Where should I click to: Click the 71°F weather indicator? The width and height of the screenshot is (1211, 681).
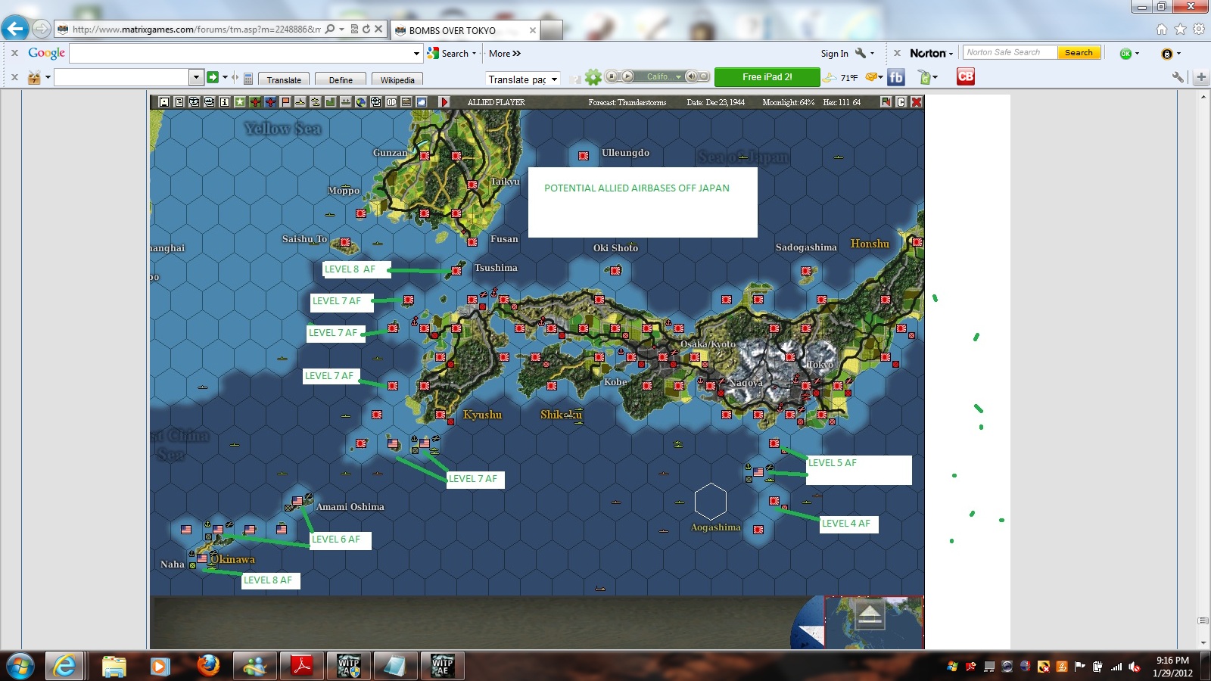(x=840, y=77)
